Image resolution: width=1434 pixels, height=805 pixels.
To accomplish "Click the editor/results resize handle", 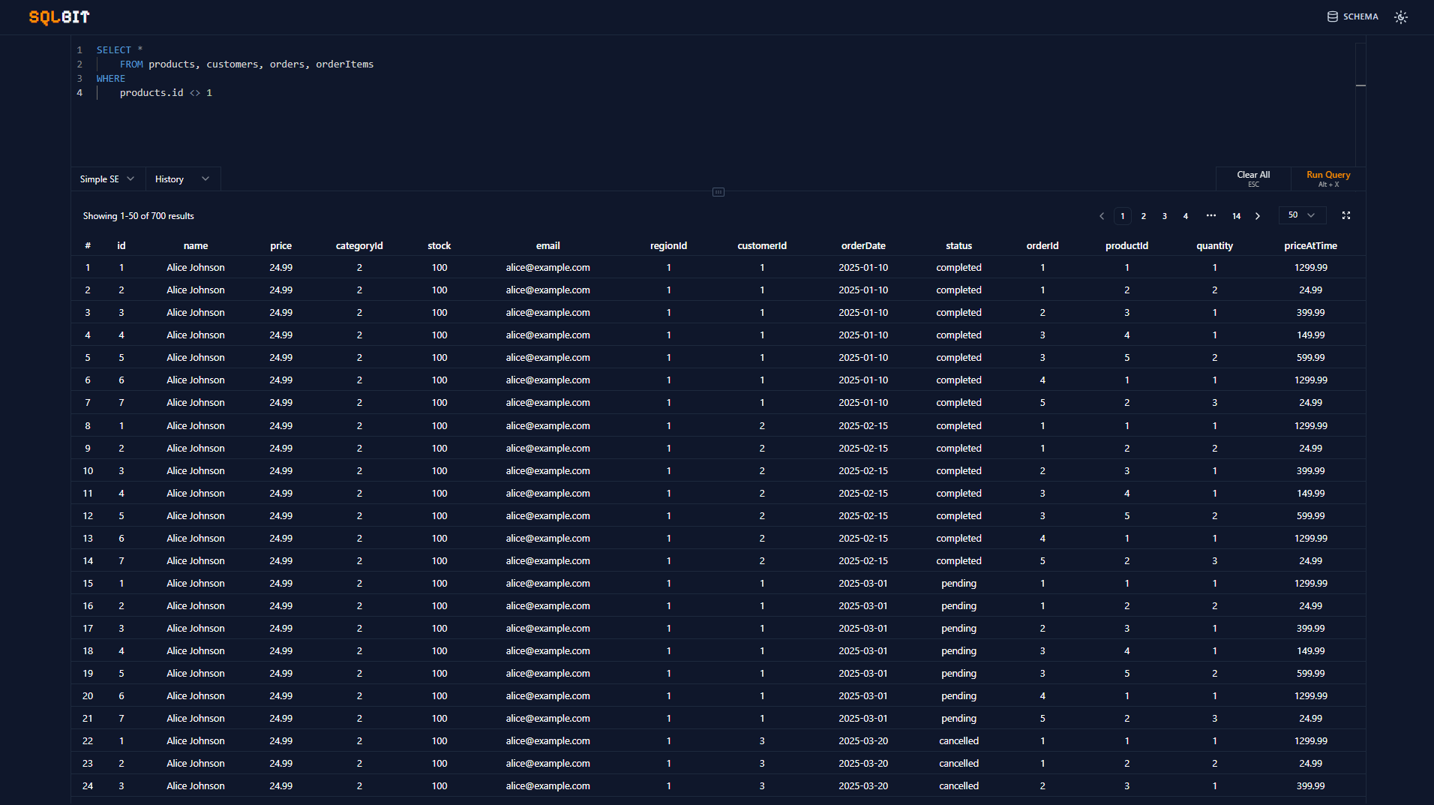I will 718,192.
